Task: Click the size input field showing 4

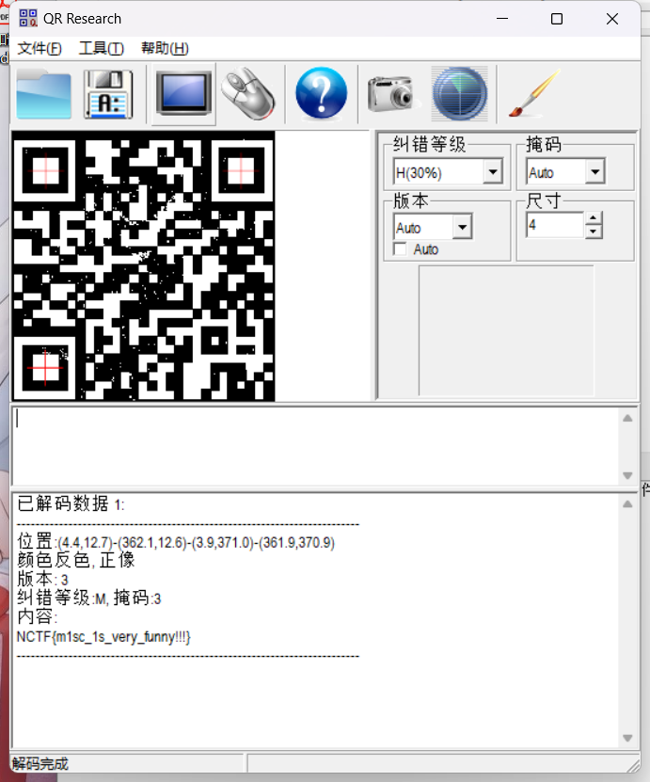Action: (554, 226)
